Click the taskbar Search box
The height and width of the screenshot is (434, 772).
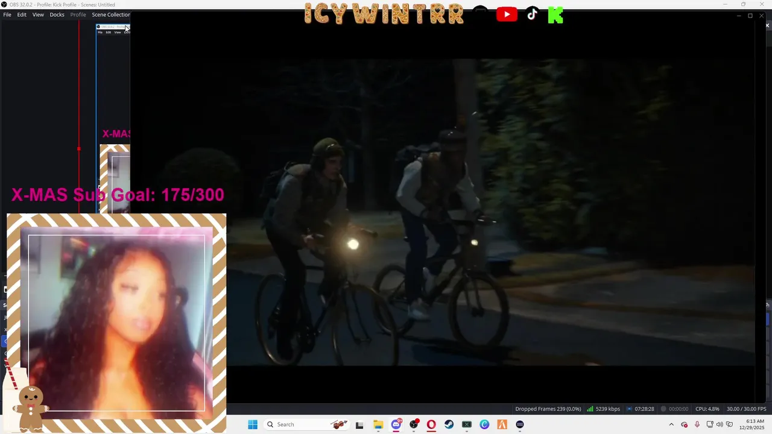pos(308,424)
